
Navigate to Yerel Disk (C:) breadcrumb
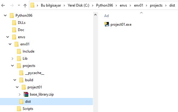pos(79,5)
